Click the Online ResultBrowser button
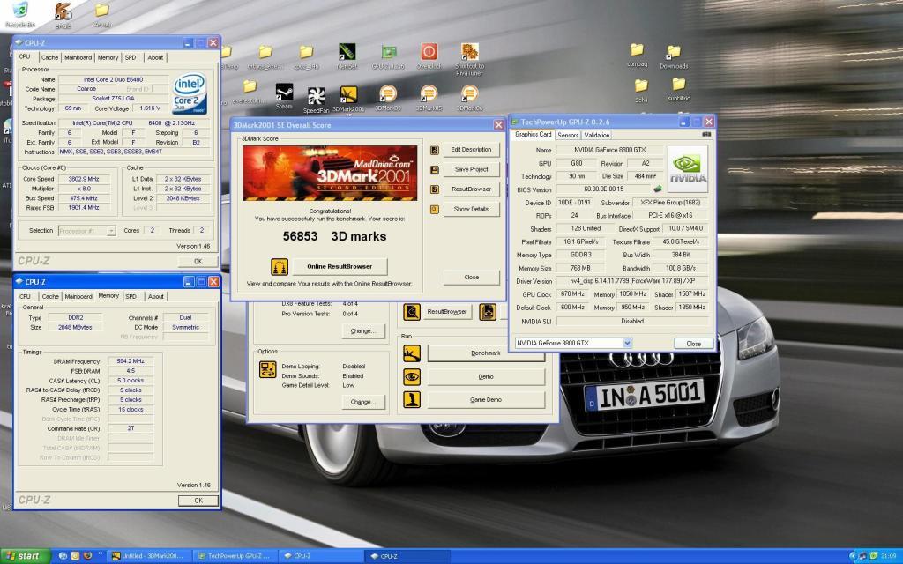This screenshot has height=564, width=903. [x=340, y=266]
